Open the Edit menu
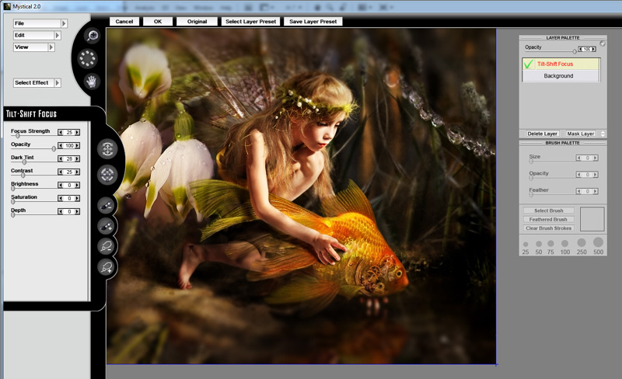Image resolution: width=622 pixels, height=379 pixels. [x=33, y=36]
